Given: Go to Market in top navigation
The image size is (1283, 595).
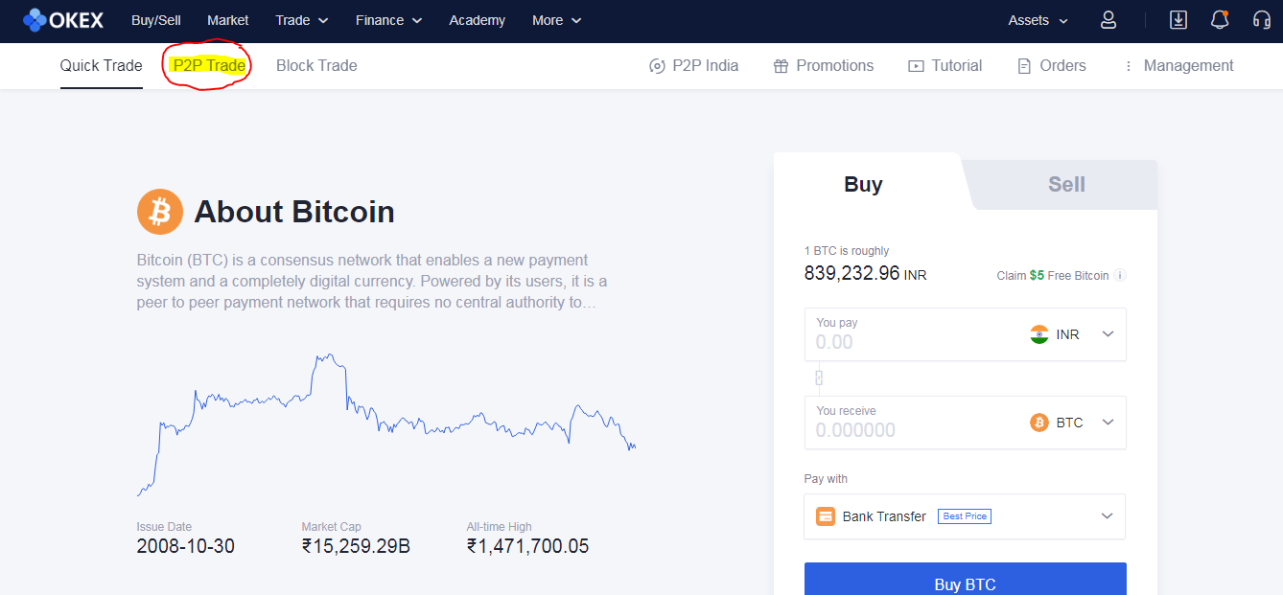Looking at the screenshot, I should pyautogui.click(x=228, y=20).
